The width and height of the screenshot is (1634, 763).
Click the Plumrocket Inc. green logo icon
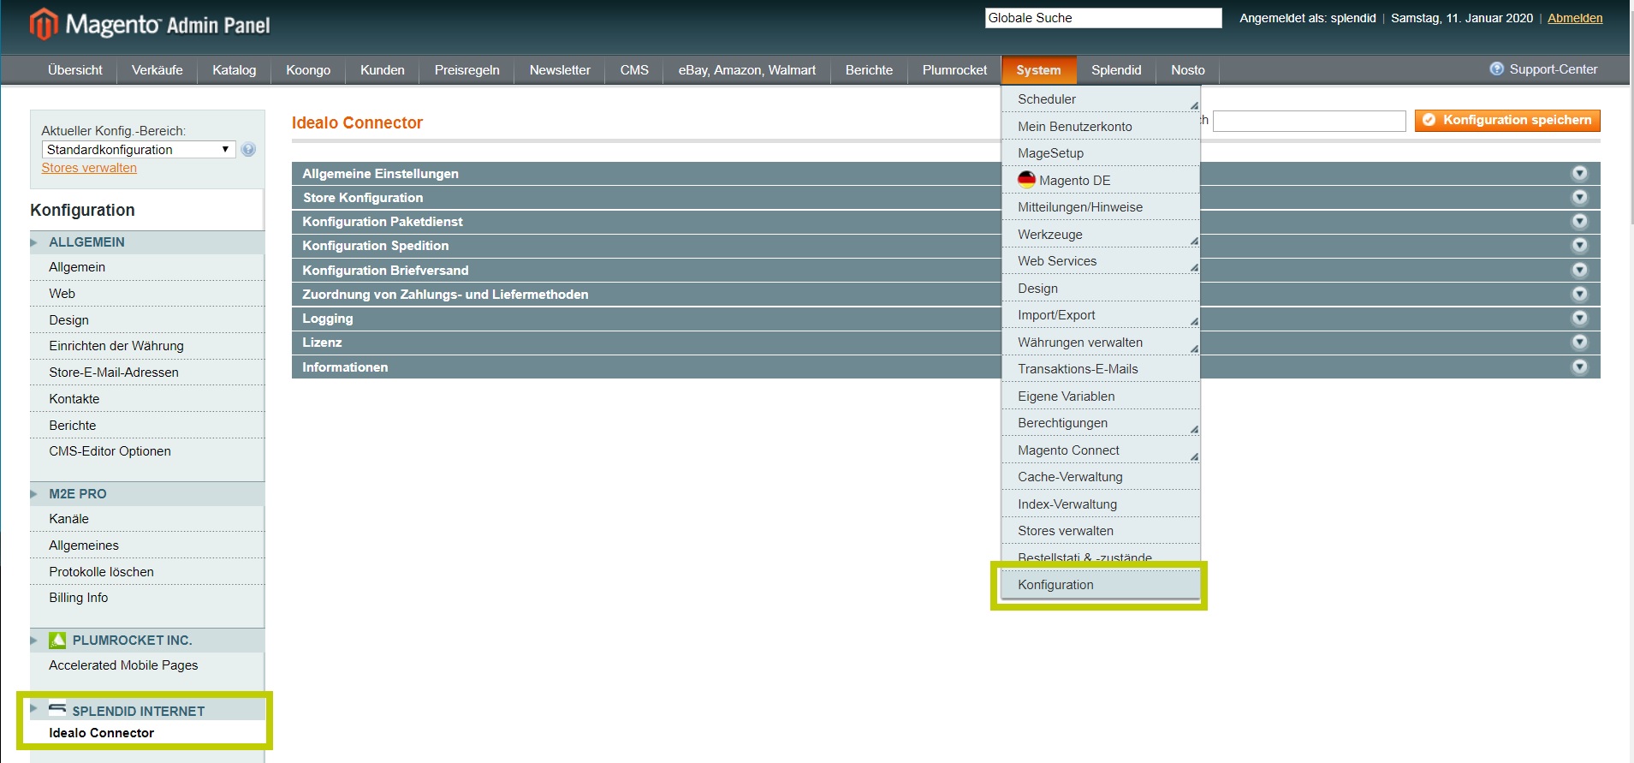(x=57, y=640)
